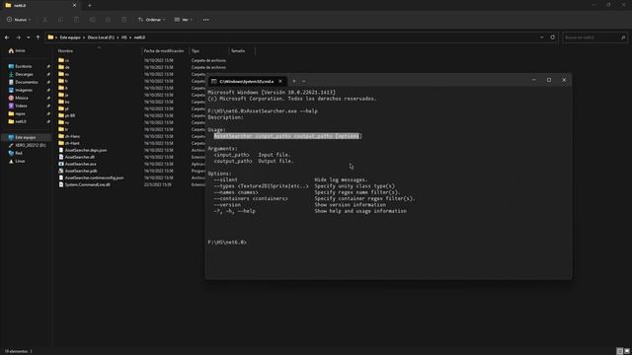This screenshot has width=632, height=355.
Task: Click the Paste icon in Explorer toolbar
Action: click(x=77, y=20)
